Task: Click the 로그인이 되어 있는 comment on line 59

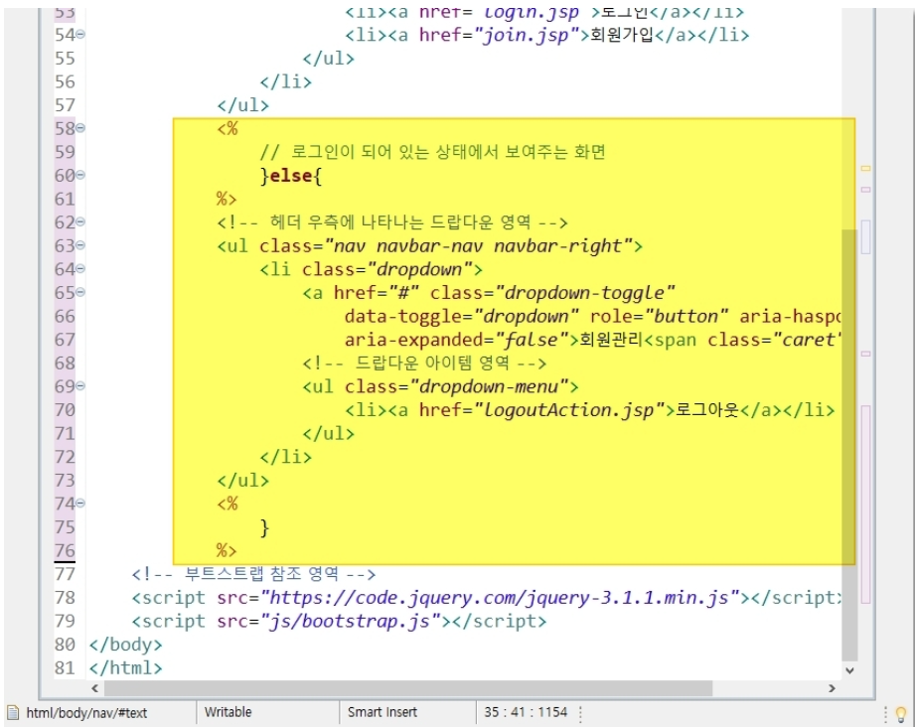Action: coord(432,152)
